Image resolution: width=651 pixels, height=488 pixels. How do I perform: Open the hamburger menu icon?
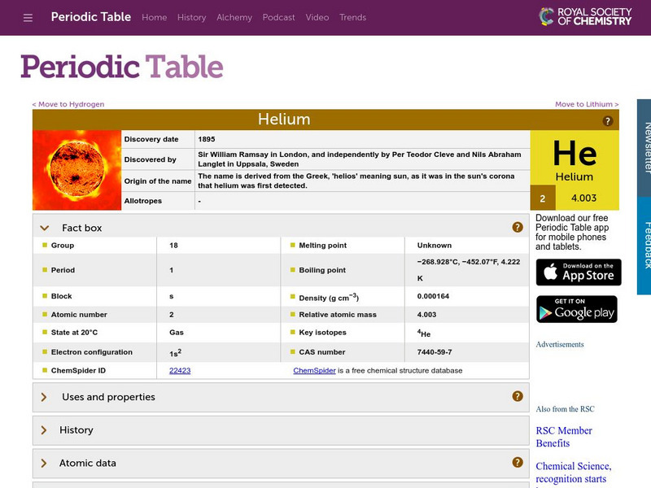click(x=28, y=18)
